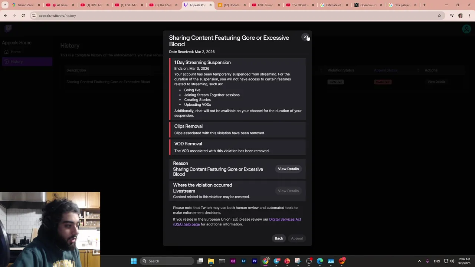Open Microsoft Edge from taskbar
The width and height of the screenshot is (475, 267).
pyautogui.click(x=320, y=261)
